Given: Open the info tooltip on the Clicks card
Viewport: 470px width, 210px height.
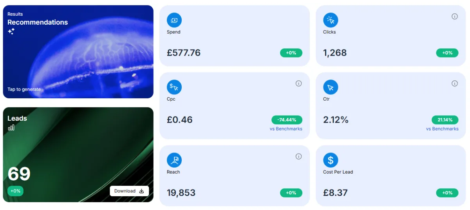Looking at the screenshot, I should click(455, 16).
